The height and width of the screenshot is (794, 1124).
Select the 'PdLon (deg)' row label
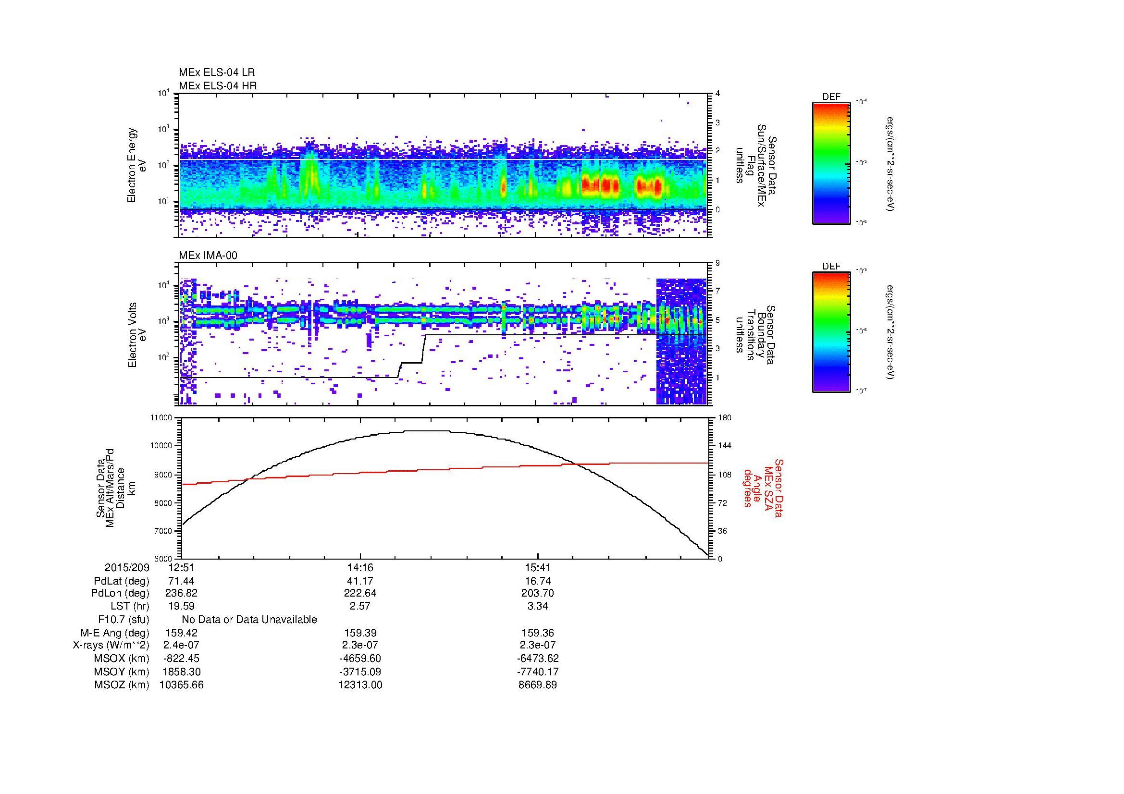click(x=120, y=593)
